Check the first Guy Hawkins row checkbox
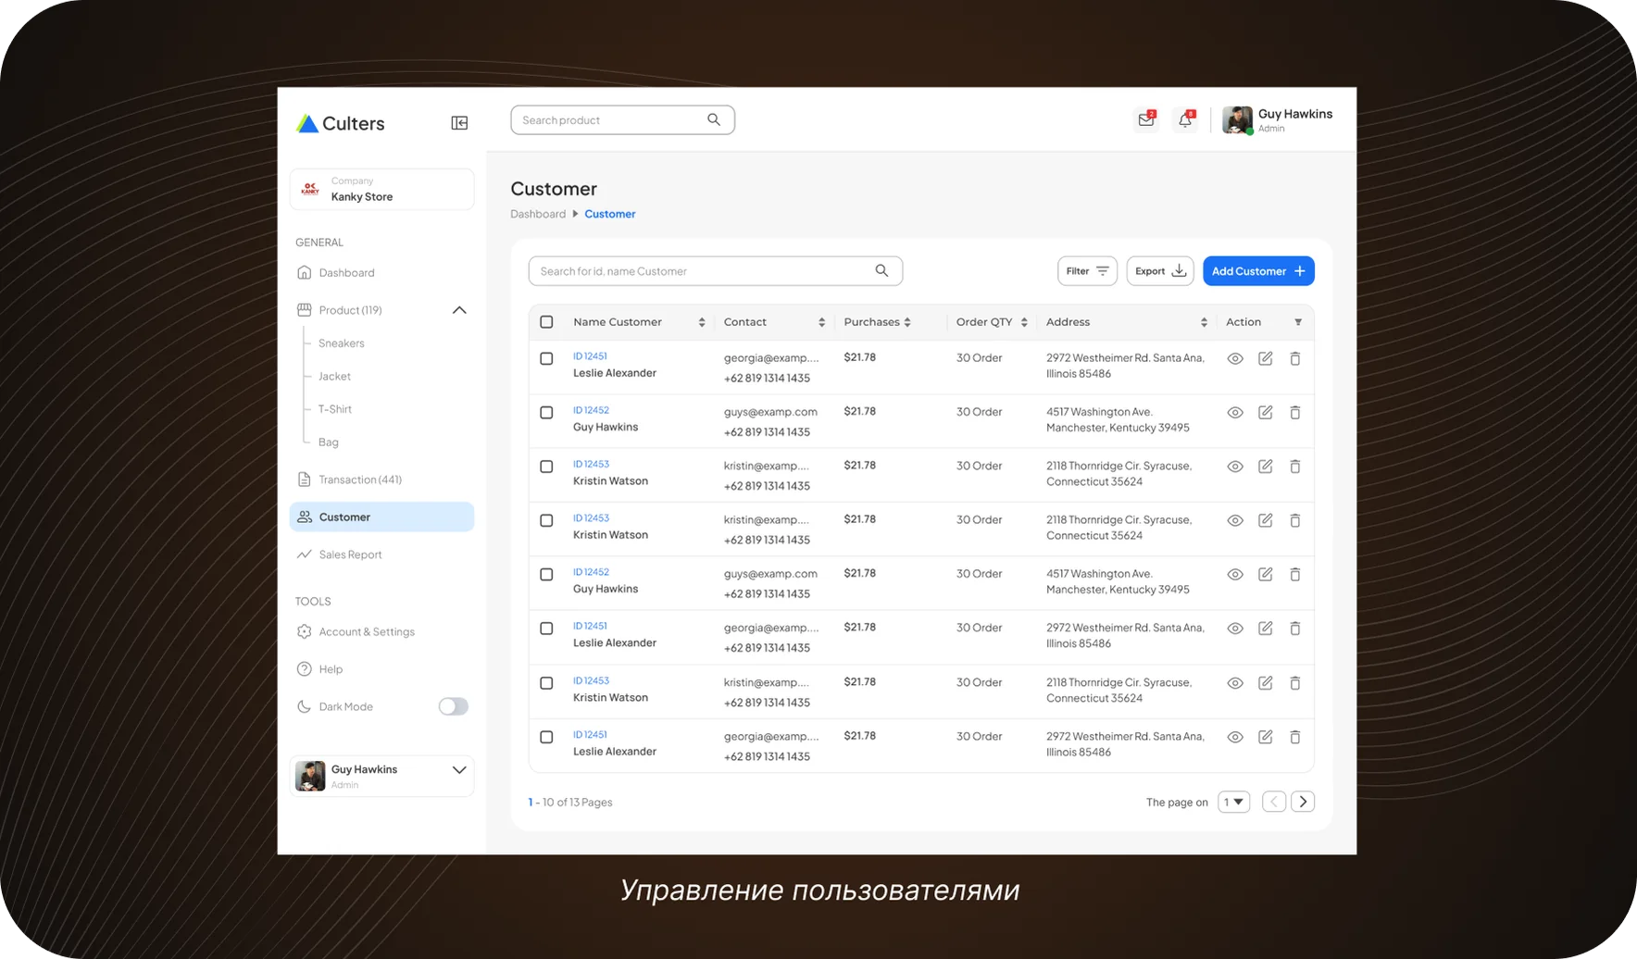This screenshot has width=1637, height=959. pyautogui.click(x=546, y=412)
